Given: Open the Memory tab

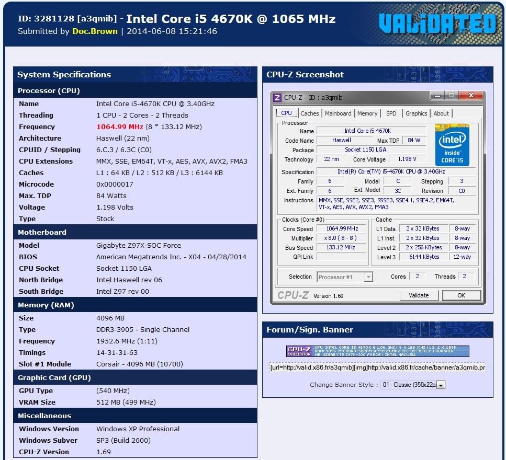Looking at the screenshot, I should [367, 113].
